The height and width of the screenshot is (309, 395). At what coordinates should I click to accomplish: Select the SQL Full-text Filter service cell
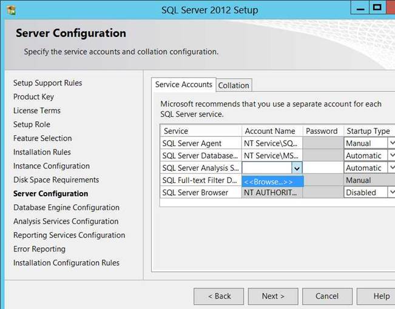pyautogui.click(x=201, y=180)
